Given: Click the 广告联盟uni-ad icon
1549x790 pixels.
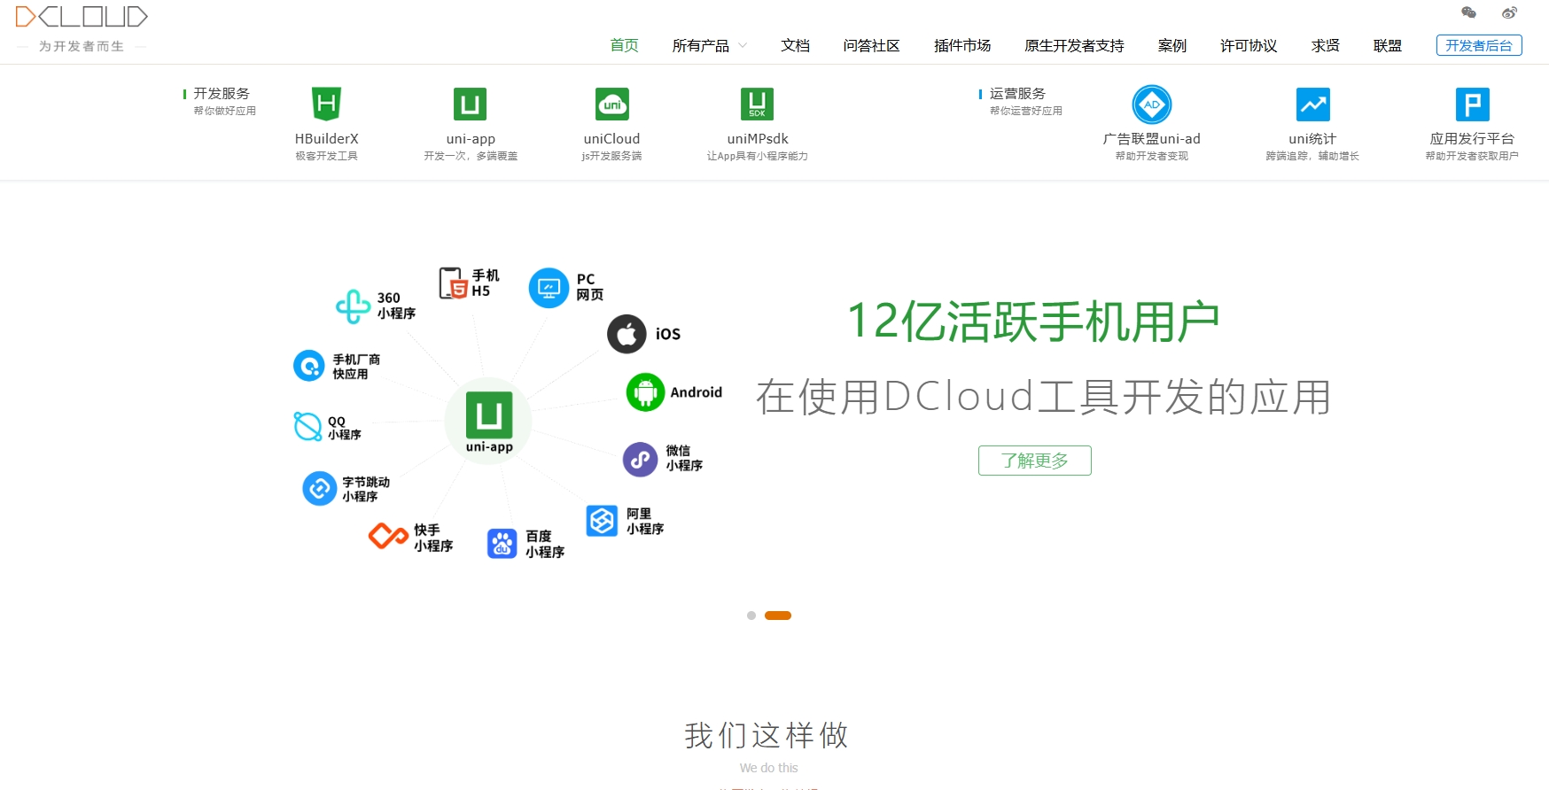Looking at the screenshot, I should (x=1152, y=105).
